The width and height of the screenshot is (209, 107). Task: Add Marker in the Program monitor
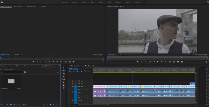[138, 62]
